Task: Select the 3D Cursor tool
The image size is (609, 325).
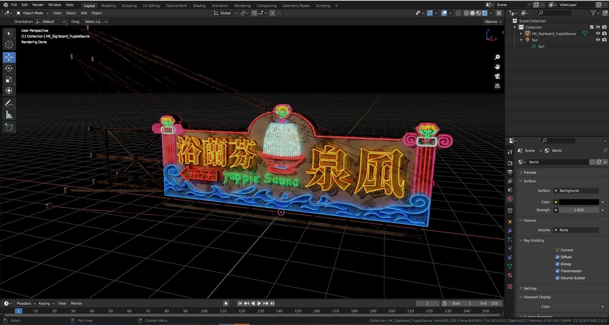Action: point(9,44)
